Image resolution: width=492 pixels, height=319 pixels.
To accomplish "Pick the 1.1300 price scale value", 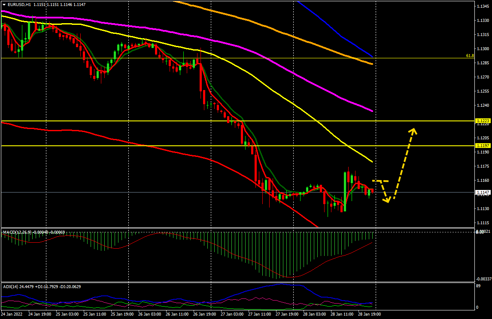I will click(483, 48).
